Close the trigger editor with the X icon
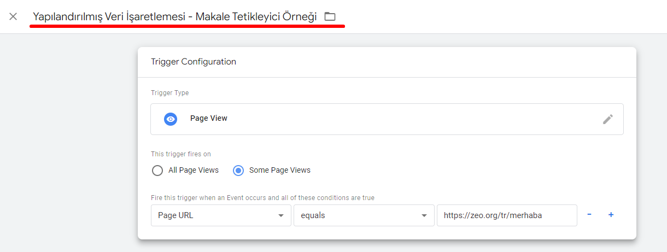This screenshot has width=667, height=252. click(13, 16)
